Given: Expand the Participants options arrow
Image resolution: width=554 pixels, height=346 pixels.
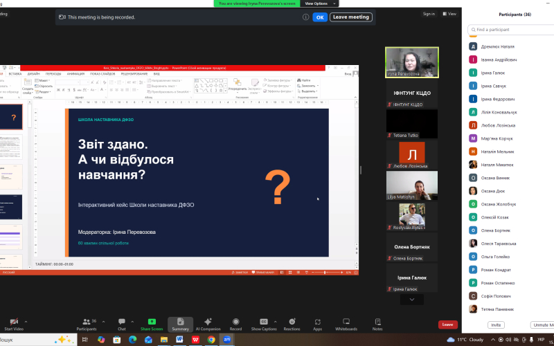Looking at the screenshot, I should 103,322.
